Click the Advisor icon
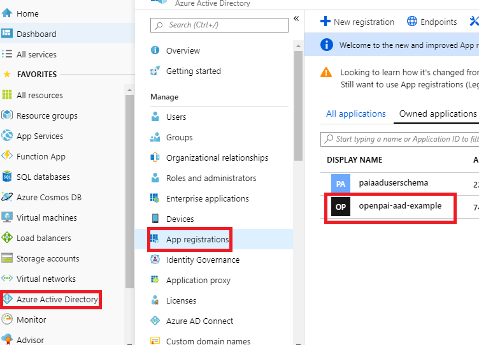This screenshot has height=345, width=479. pos(7,339)
